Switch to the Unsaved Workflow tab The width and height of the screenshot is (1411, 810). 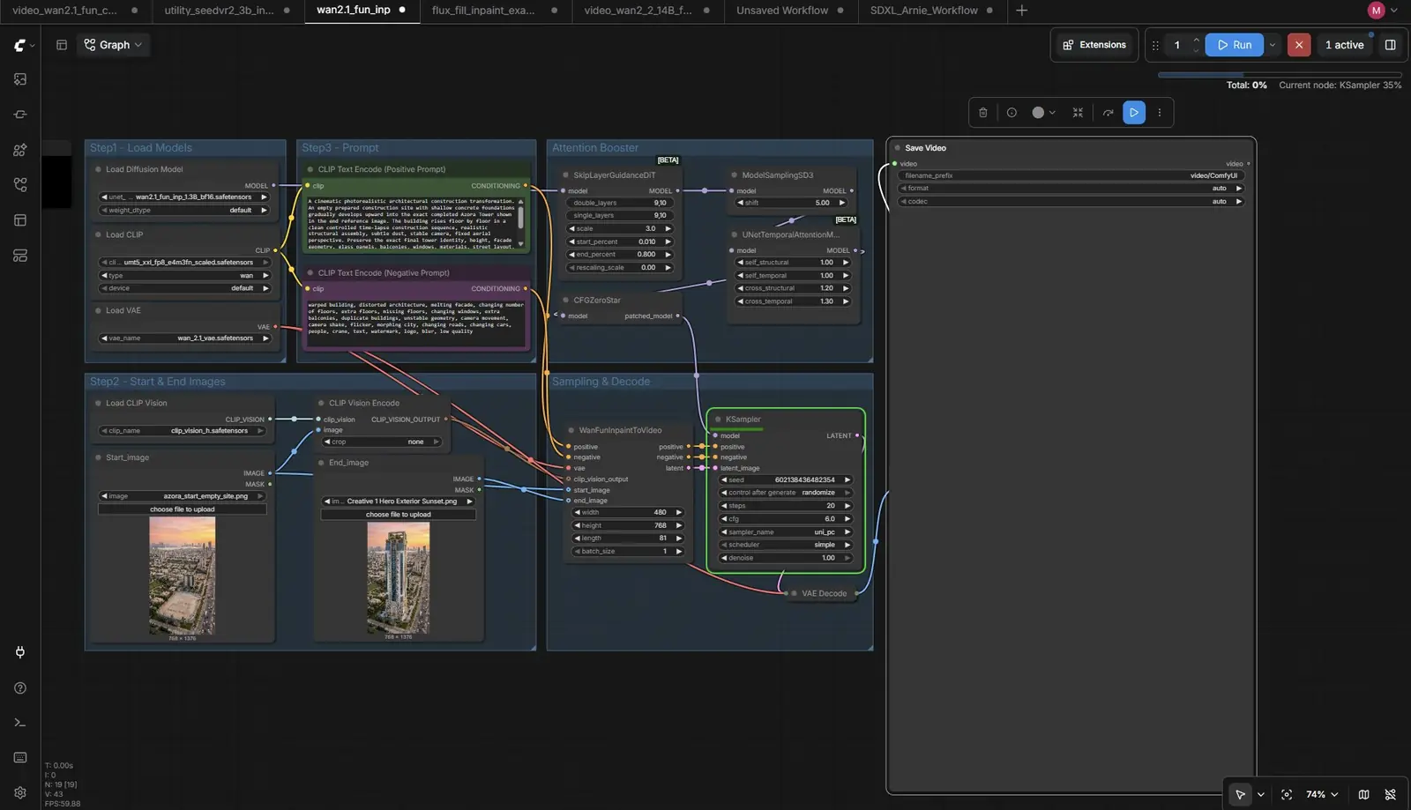pyautogui.click(x=782, y=11)
